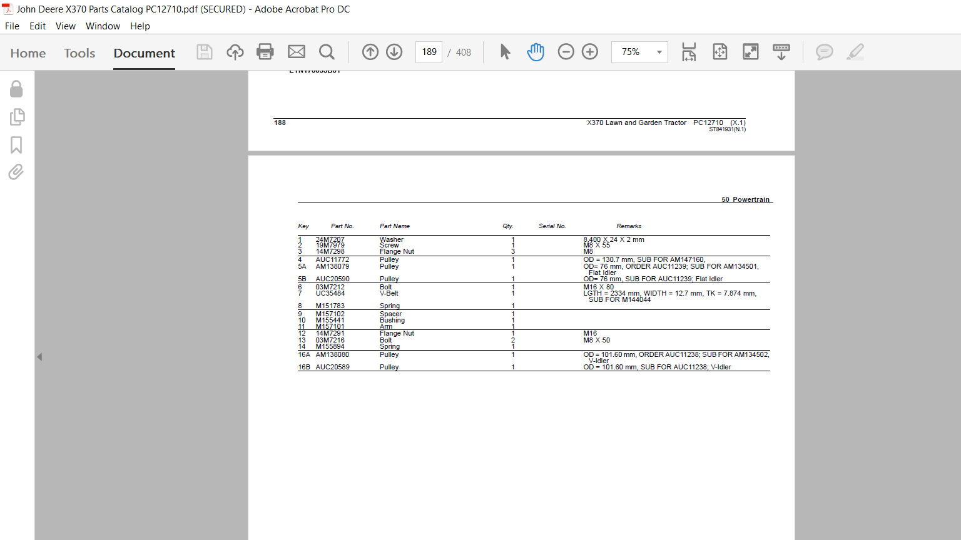Open the View menu
This screenshot has height=540, width=961.
[x=66, y=26]
